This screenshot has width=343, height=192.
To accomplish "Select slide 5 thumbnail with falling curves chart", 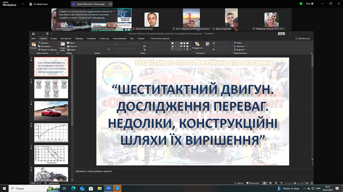I will (51, 155).
